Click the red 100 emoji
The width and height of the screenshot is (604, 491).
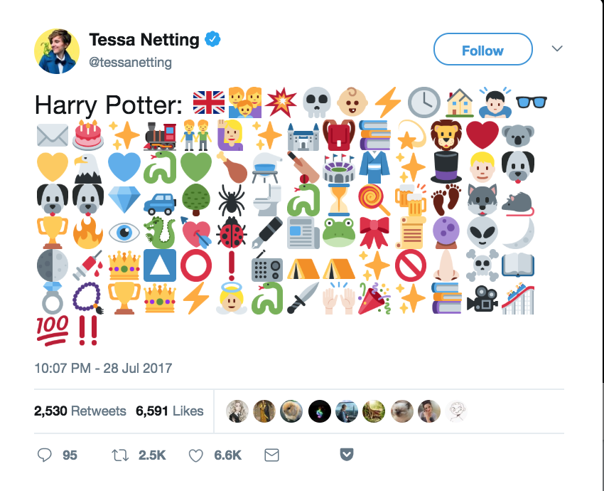(x=53, y=331)
